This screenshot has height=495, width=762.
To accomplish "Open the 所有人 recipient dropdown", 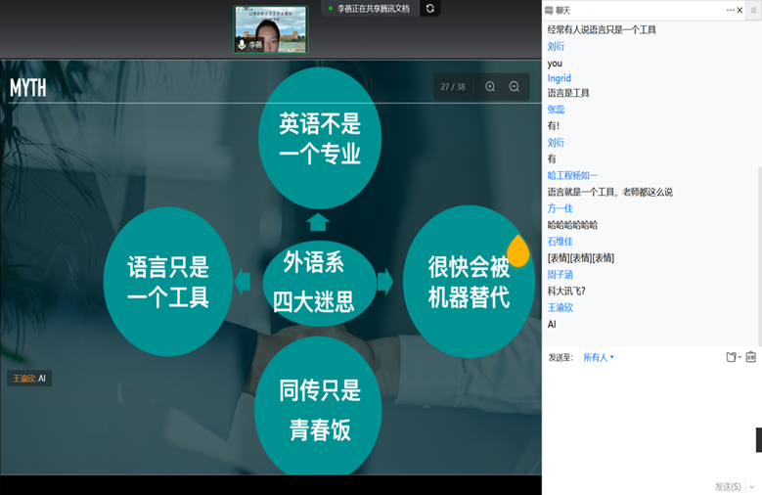I will tap(599, 357).
